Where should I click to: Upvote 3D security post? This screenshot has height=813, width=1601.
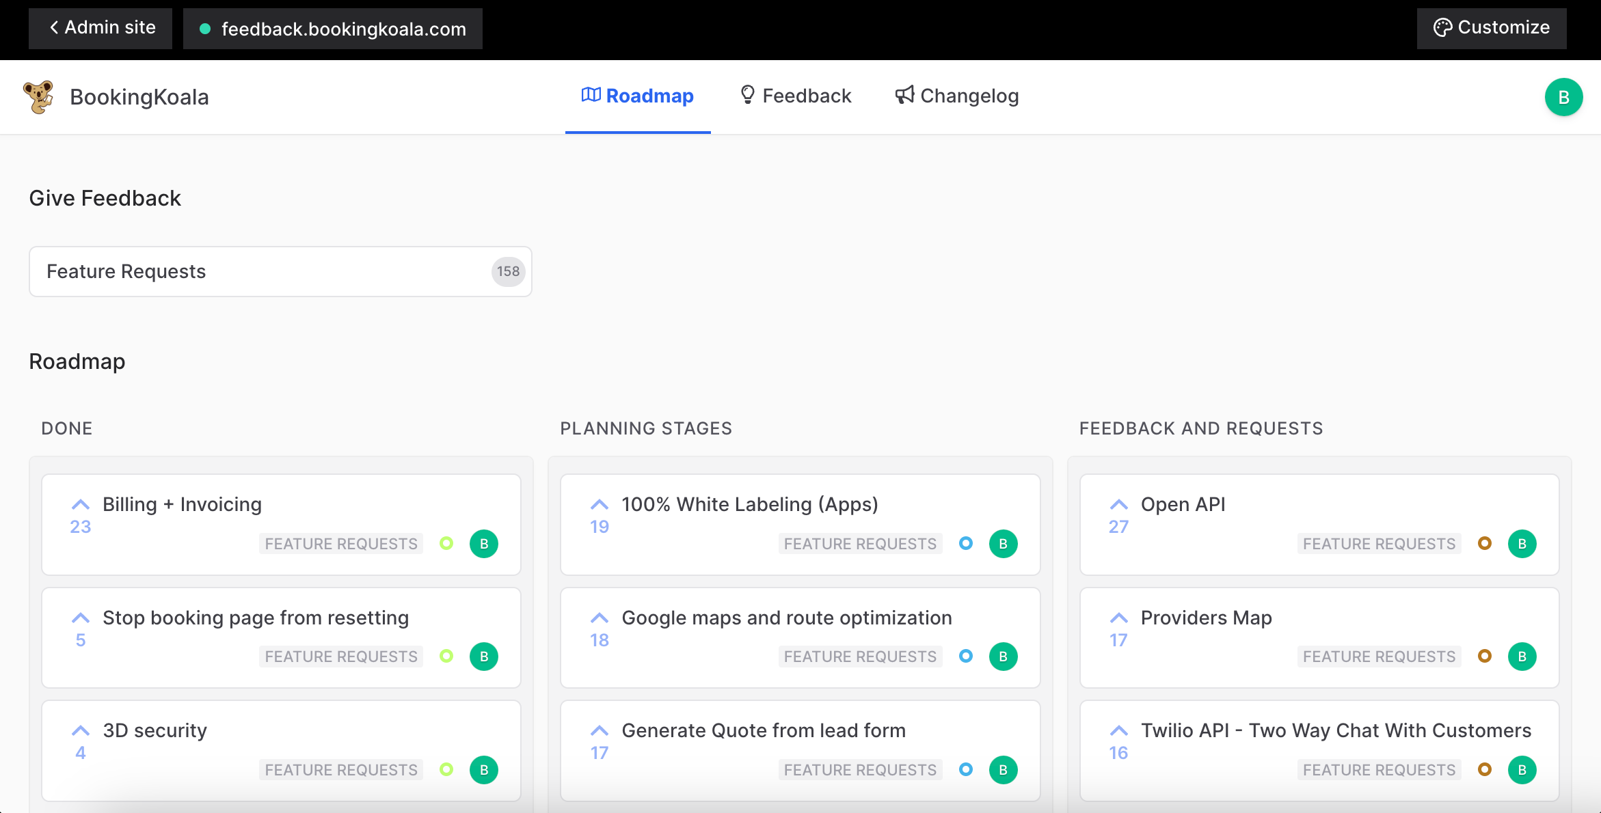tap(81, 732)
